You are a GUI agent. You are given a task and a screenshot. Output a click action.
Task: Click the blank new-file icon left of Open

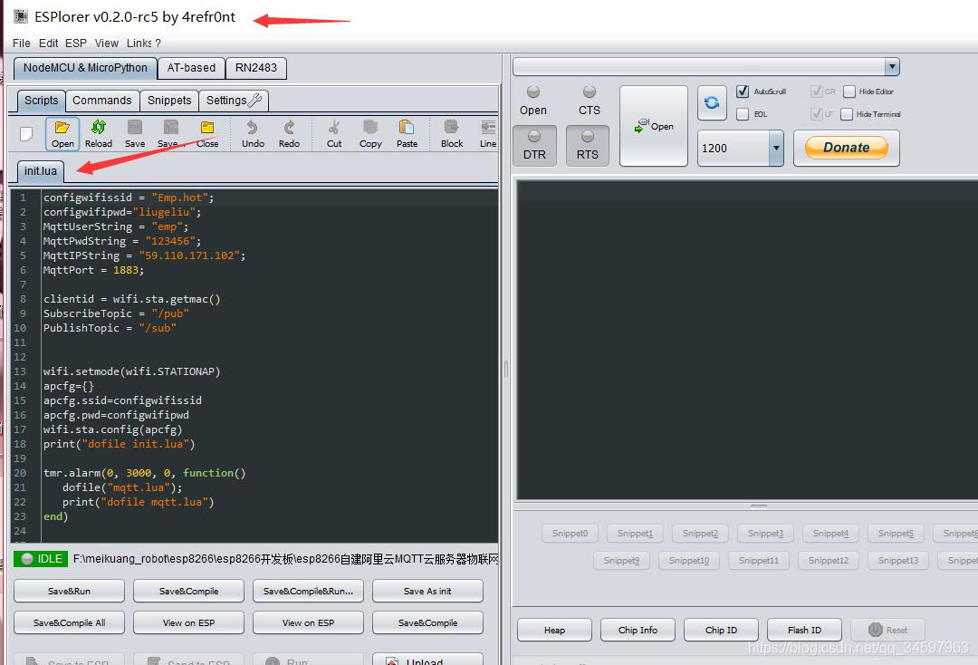pyautogui.click(x=26, y=134)
